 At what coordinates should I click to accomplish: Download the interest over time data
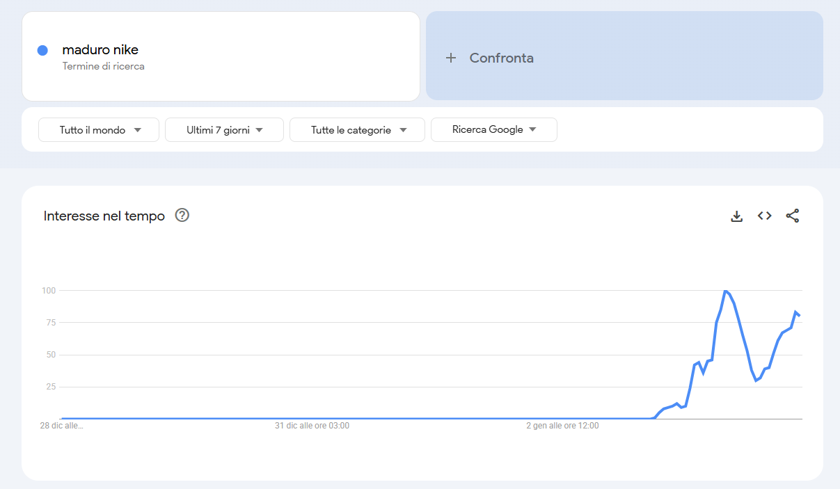point(736,216)
